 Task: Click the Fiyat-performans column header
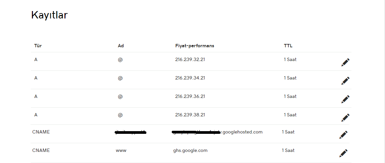point(195,46)
